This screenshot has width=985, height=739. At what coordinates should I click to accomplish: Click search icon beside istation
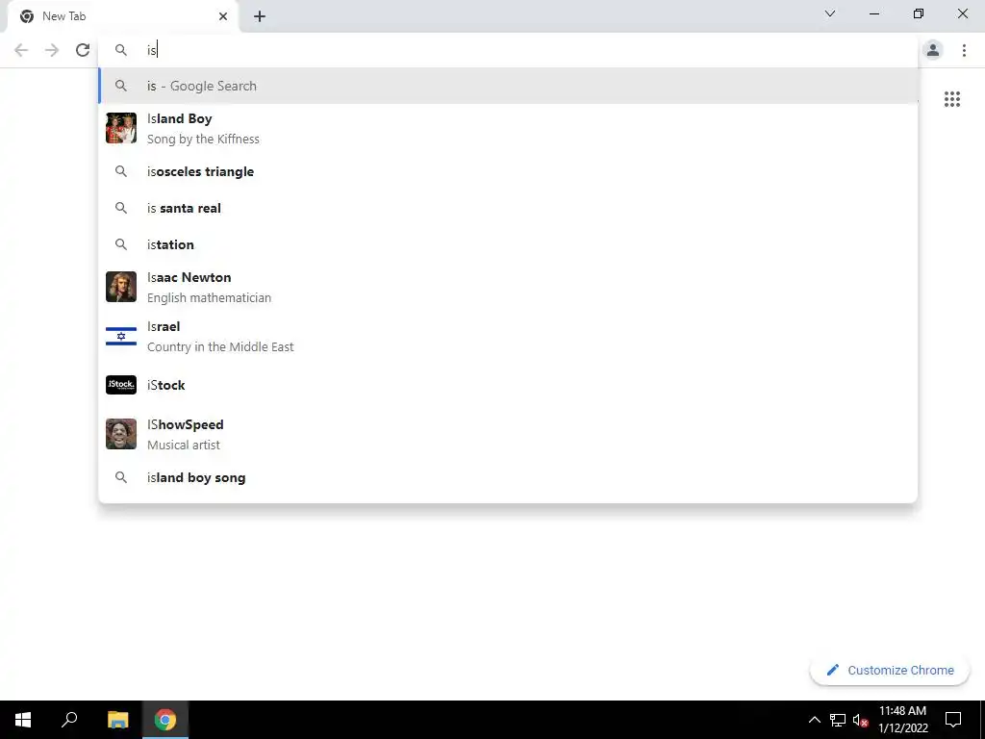121,244
